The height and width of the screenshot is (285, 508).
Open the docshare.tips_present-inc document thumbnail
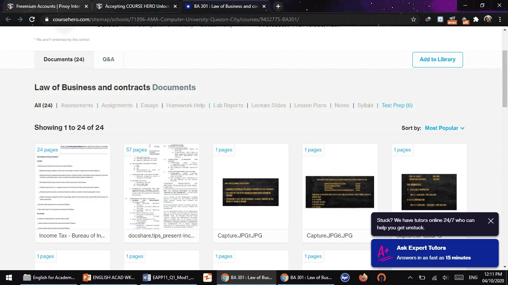click(161, 186)
